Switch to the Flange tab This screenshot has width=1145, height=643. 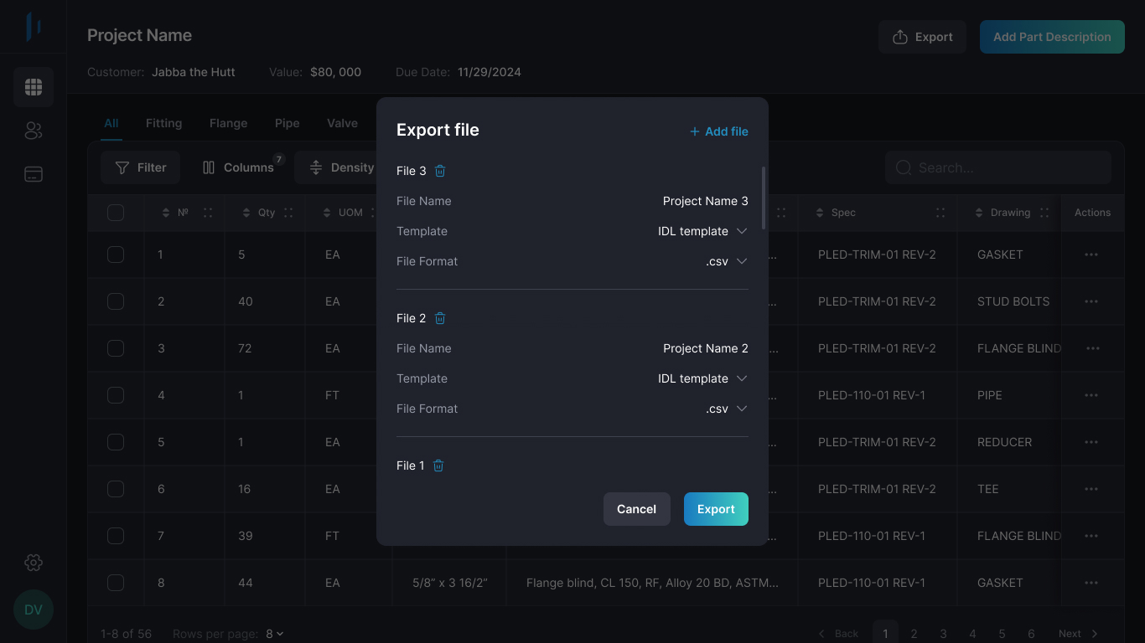228,123
